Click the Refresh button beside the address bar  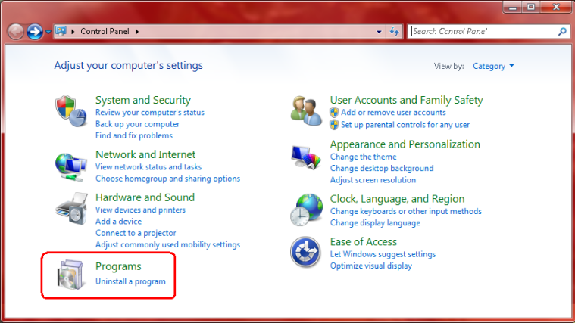pos(395,32)
